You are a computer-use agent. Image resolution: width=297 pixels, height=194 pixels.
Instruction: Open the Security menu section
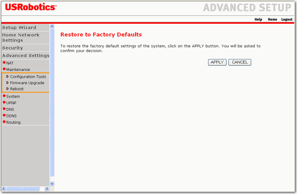12,48
